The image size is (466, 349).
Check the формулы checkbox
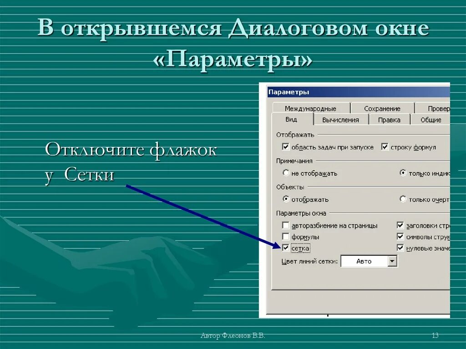click(x=285, y=236)
